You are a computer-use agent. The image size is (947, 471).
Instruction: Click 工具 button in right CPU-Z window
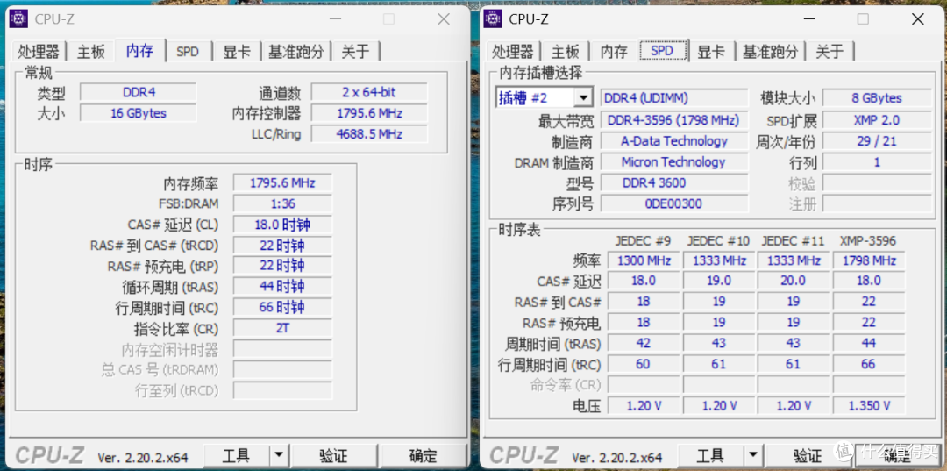[x=711, y=456]
